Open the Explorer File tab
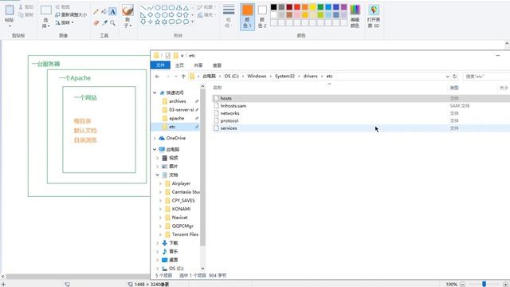 tap(160, 65)
